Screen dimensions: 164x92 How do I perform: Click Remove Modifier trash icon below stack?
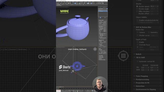point(105,18)
